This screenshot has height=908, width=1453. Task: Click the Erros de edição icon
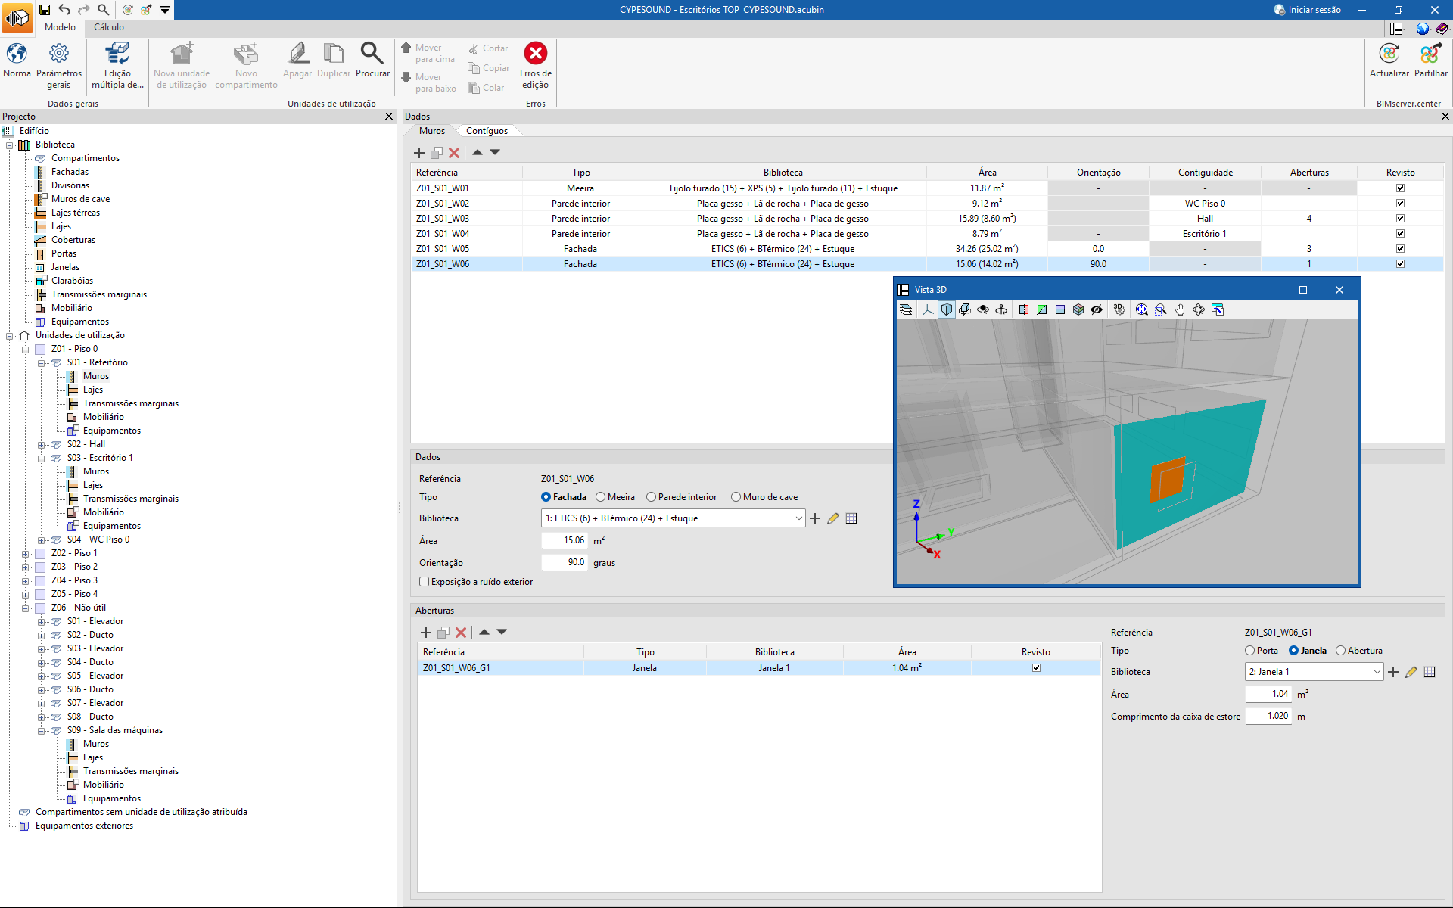click(x=535, y=54)
